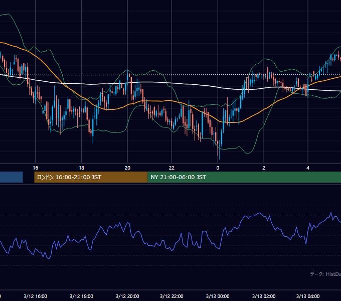
Task: Click the 3/12 16:00 date label
Action: click(x=35, y=296)
